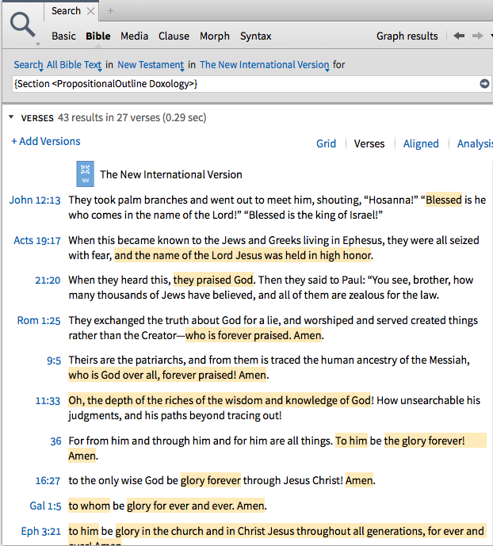Switch to Grid view

[327, 143]
